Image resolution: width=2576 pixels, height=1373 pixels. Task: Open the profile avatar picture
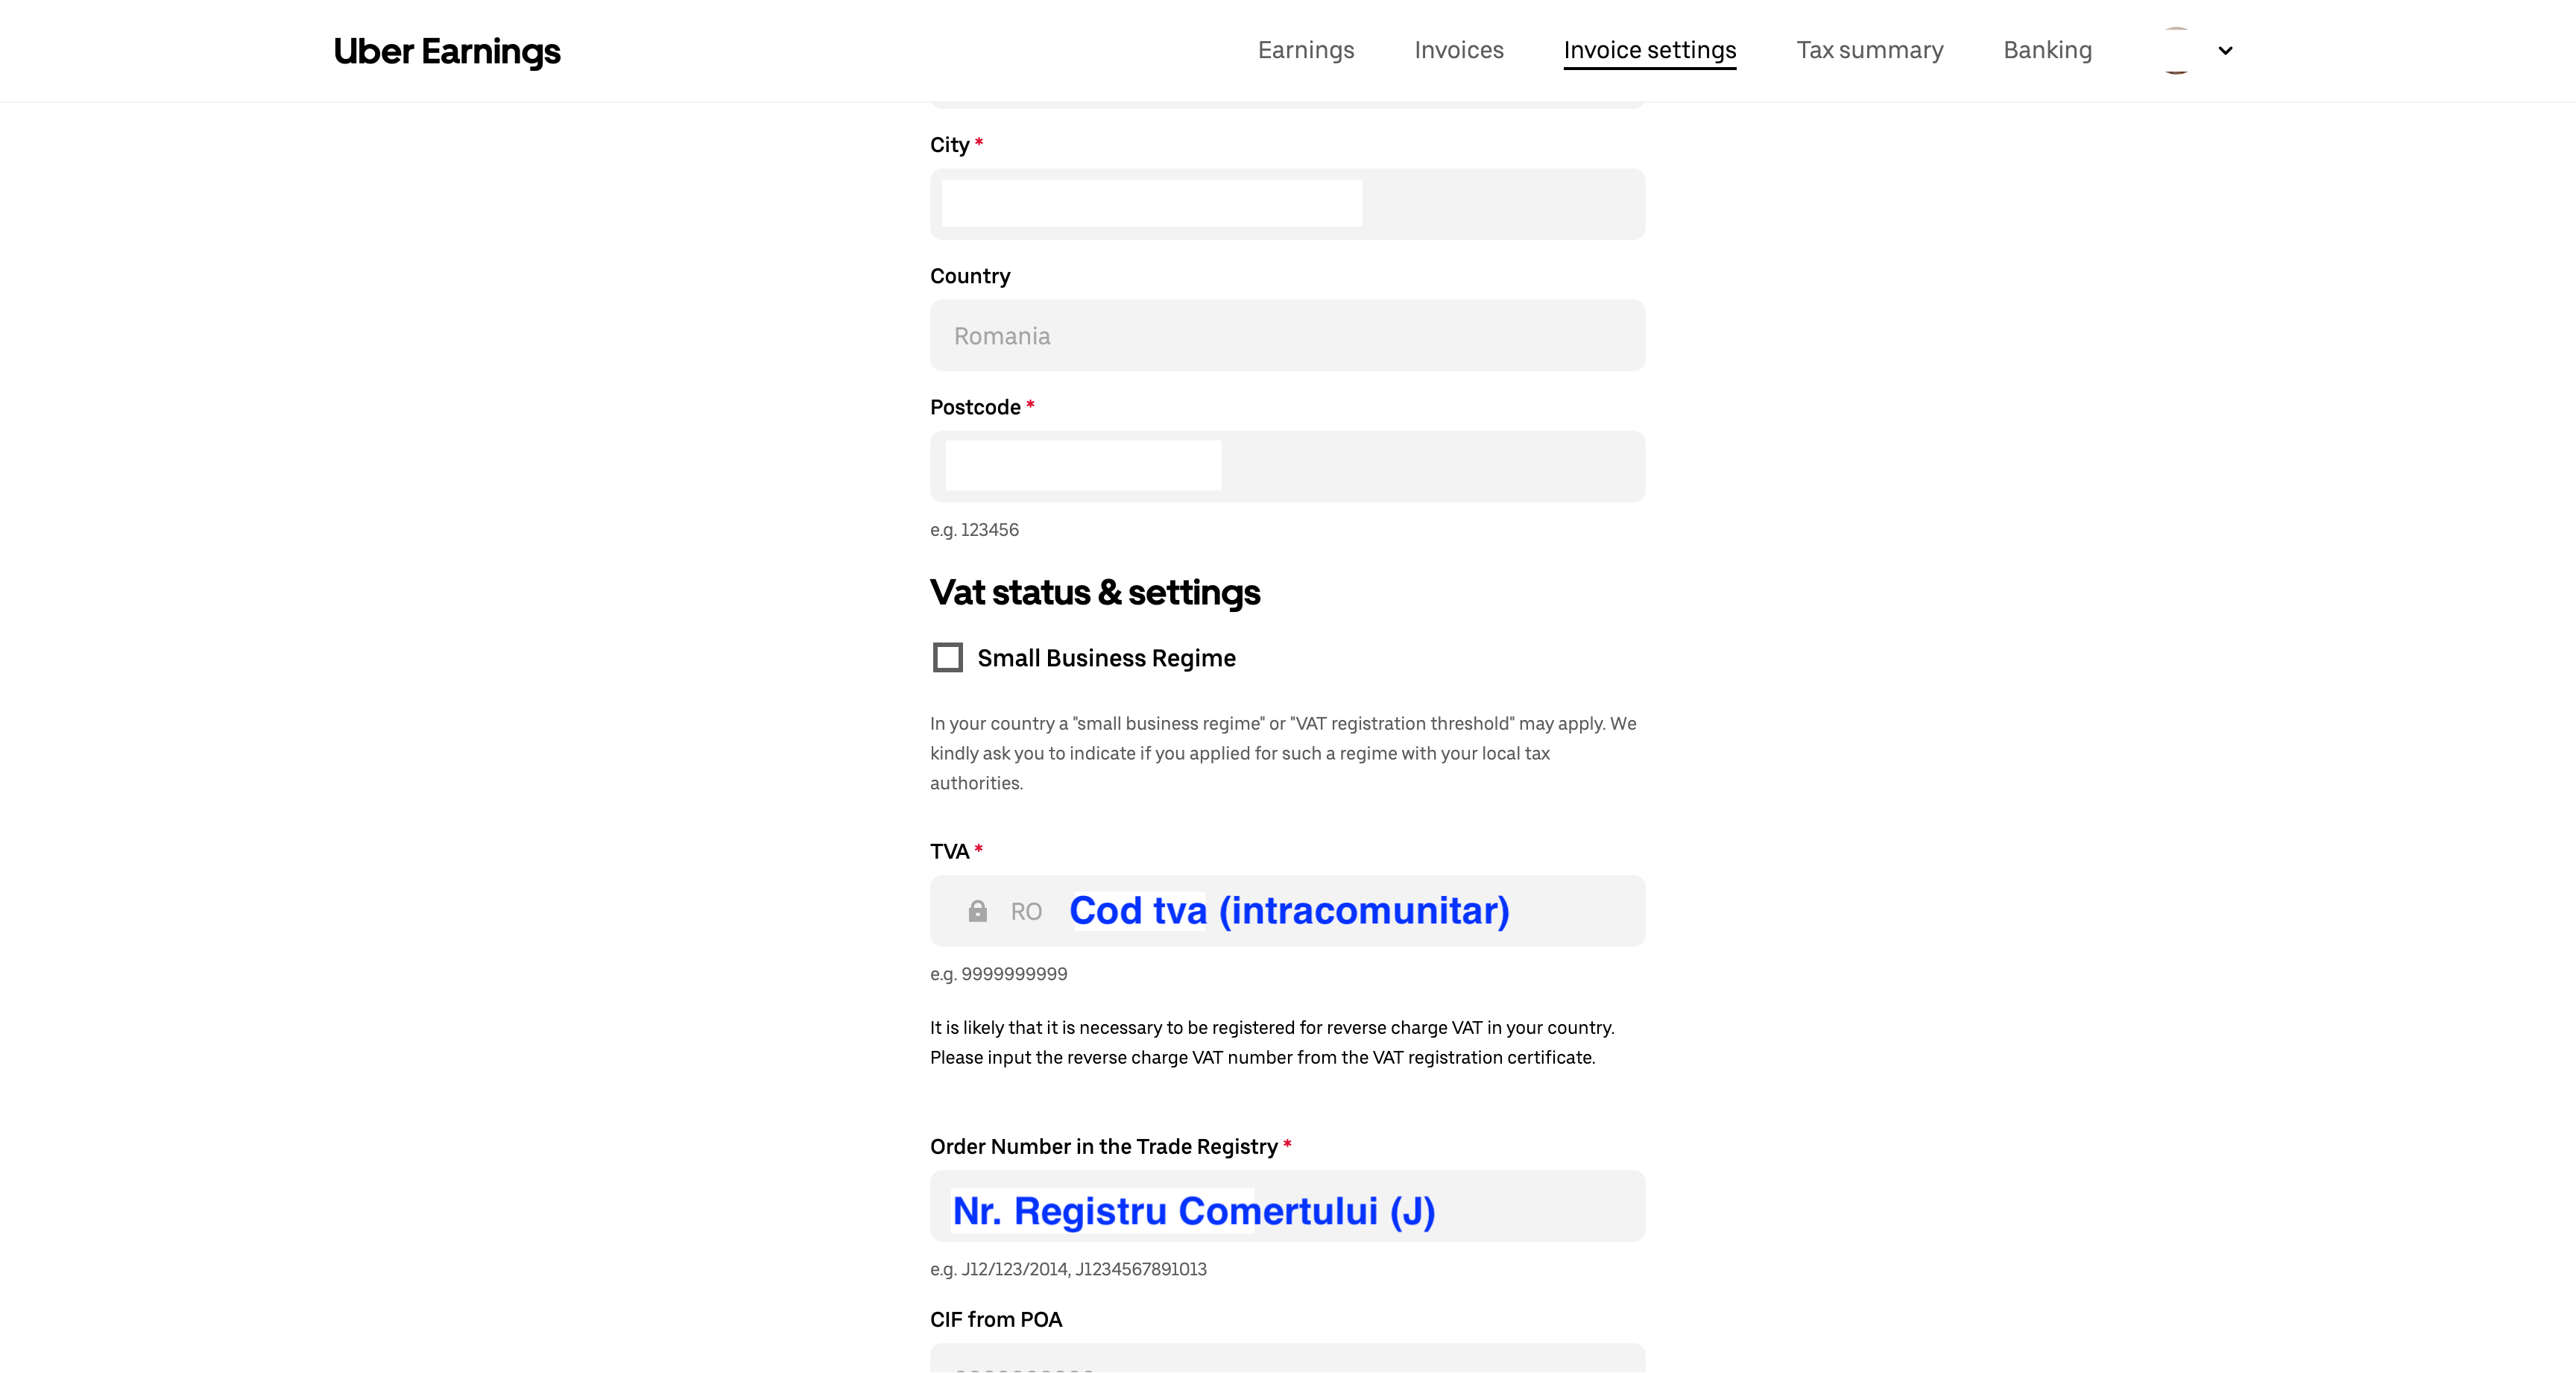click(x=2176, y=50)
